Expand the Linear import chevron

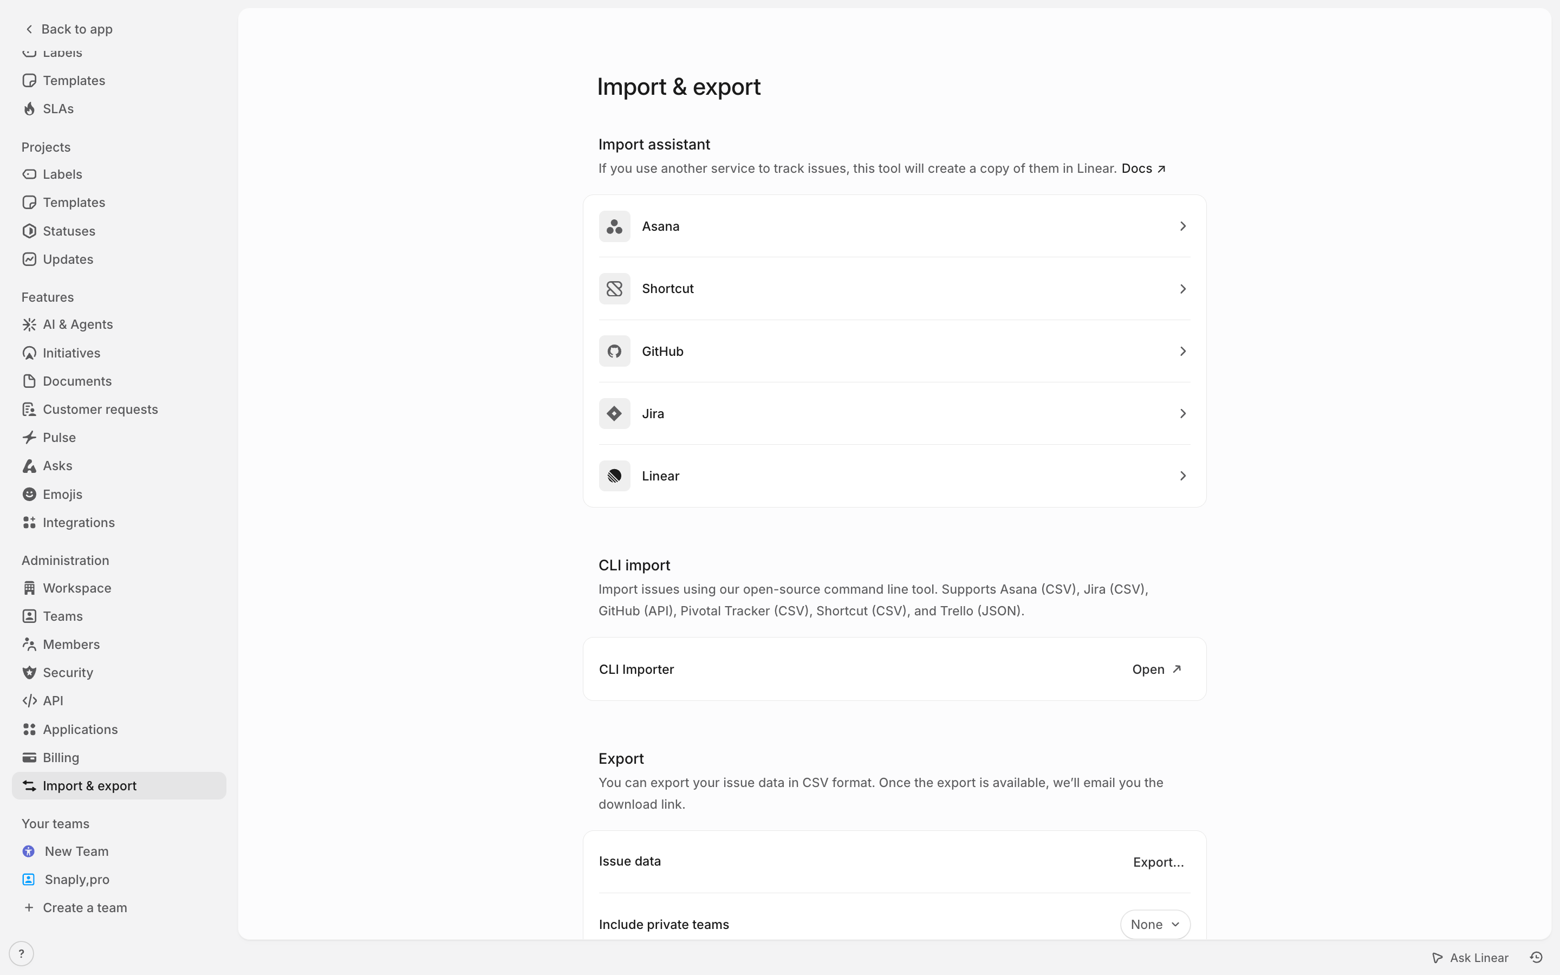(x=1183, y=476)
